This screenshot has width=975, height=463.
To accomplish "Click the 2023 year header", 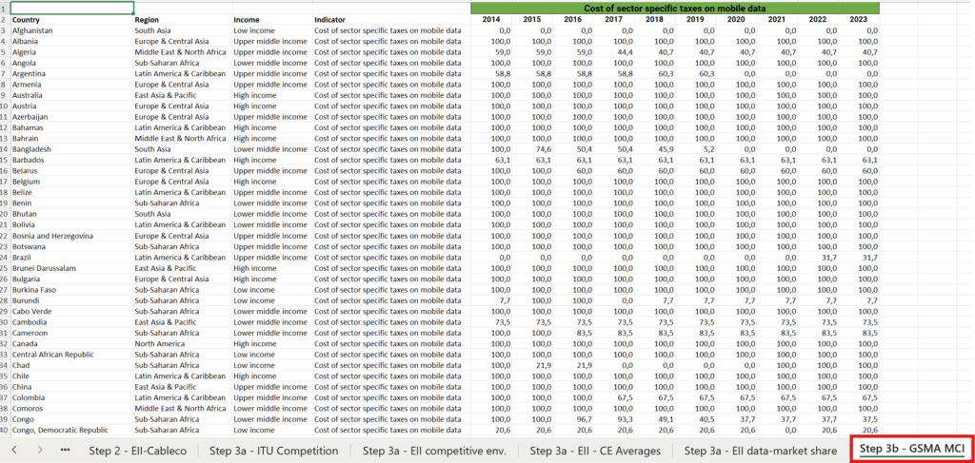I will tap(859, 20).
